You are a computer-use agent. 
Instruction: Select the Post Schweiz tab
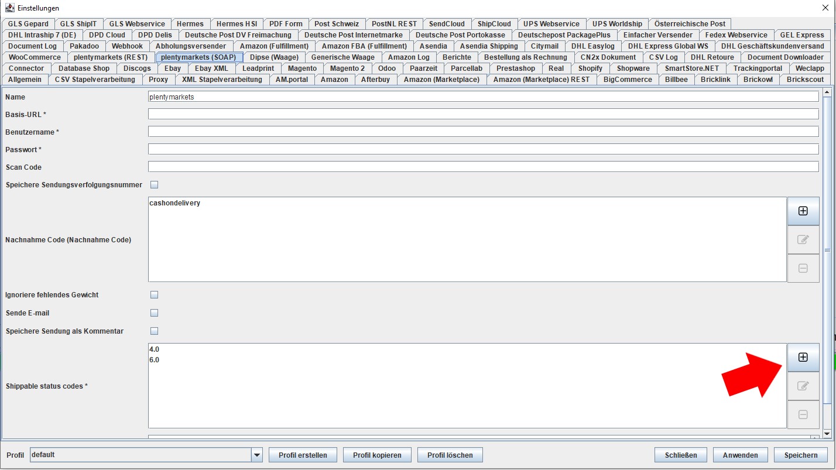click(337, 24)
